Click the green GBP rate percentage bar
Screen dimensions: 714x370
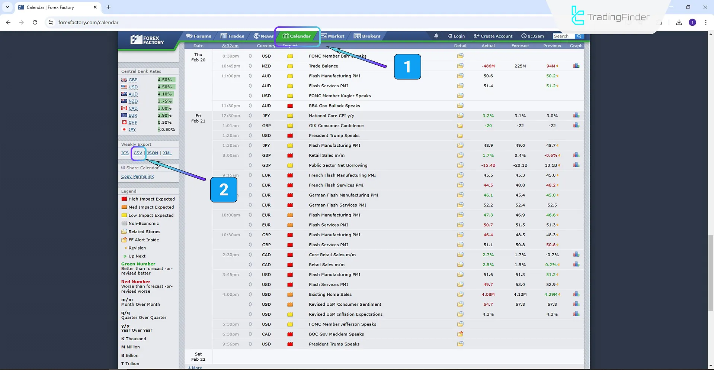[165, 79]
